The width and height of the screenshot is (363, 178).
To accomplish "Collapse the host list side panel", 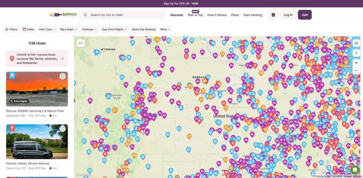I will point(81,43).
